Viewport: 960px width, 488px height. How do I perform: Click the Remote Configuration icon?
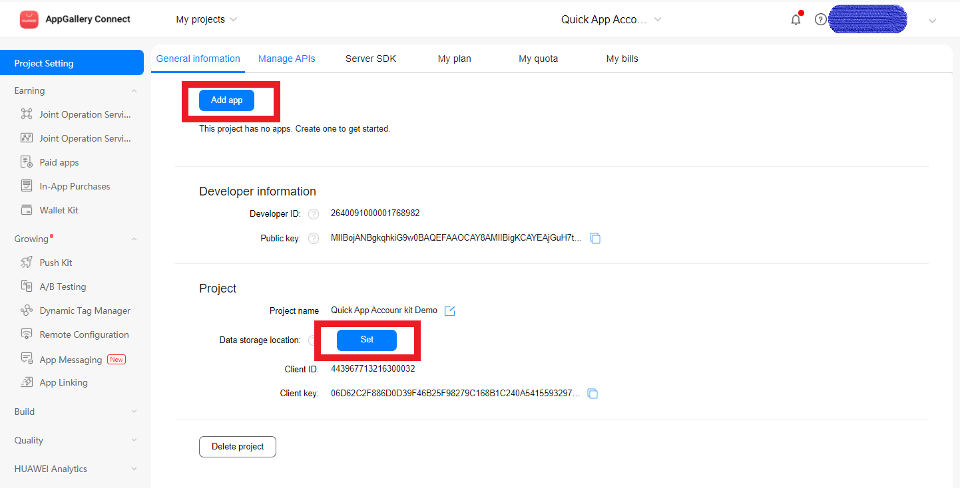27,334
